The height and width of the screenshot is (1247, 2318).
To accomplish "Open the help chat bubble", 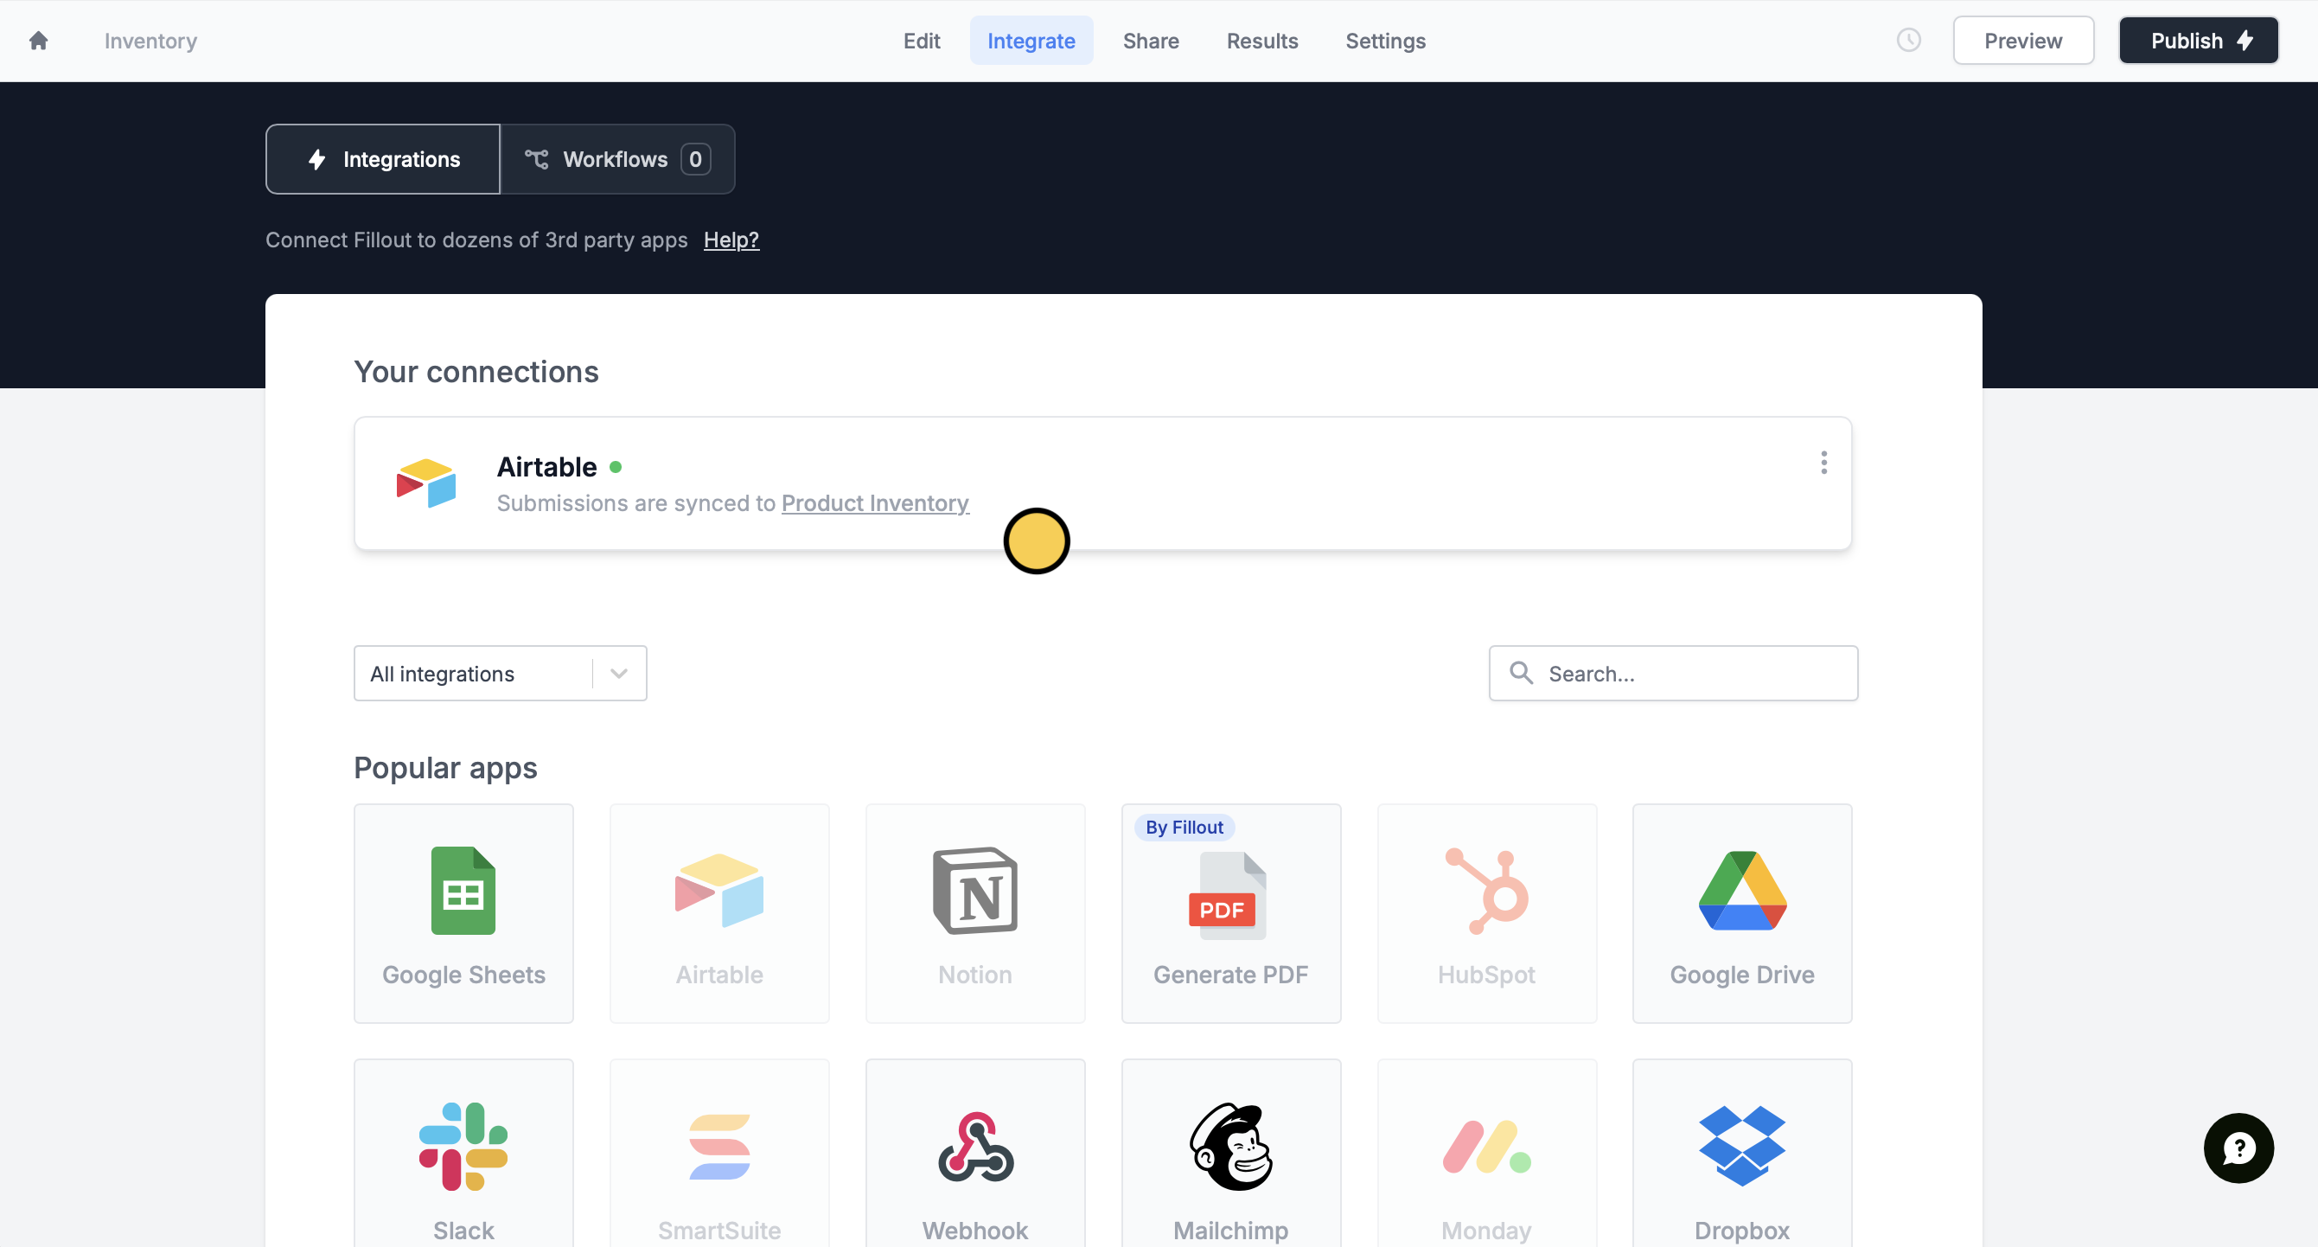I will point(2238,1148).
